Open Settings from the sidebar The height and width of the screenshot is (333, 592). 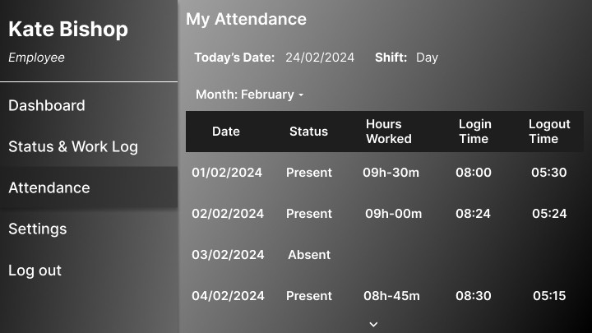coord(37,229)
